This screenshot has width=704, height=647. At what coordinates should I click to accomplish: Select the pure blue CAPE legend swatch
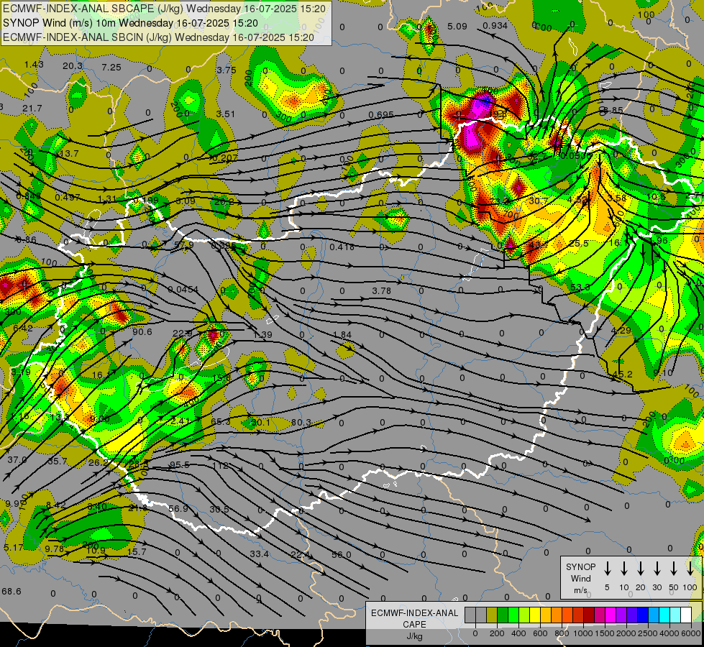[x=642, y=615]
